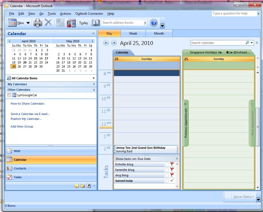This screenshot has width=263, height=212.
Task: Switch to the Week view tab
Action: pos(133,34)
